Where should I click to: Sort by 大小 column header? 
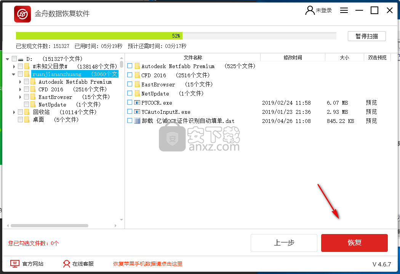(x=344, y=57)
